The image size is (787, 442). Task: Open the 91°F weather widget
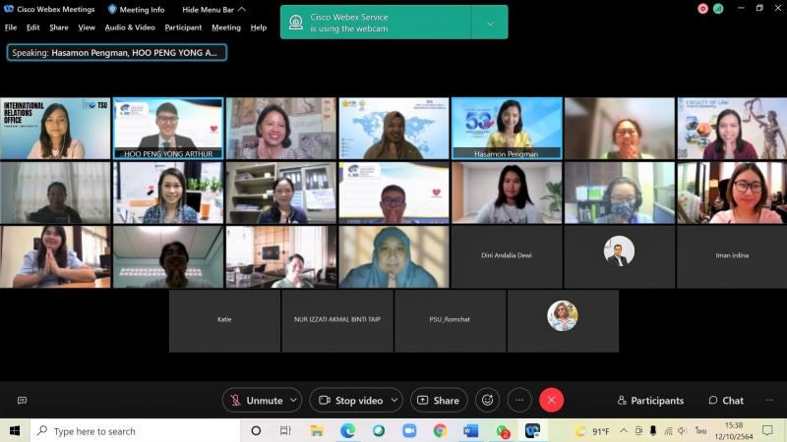[x=593, y=431]
